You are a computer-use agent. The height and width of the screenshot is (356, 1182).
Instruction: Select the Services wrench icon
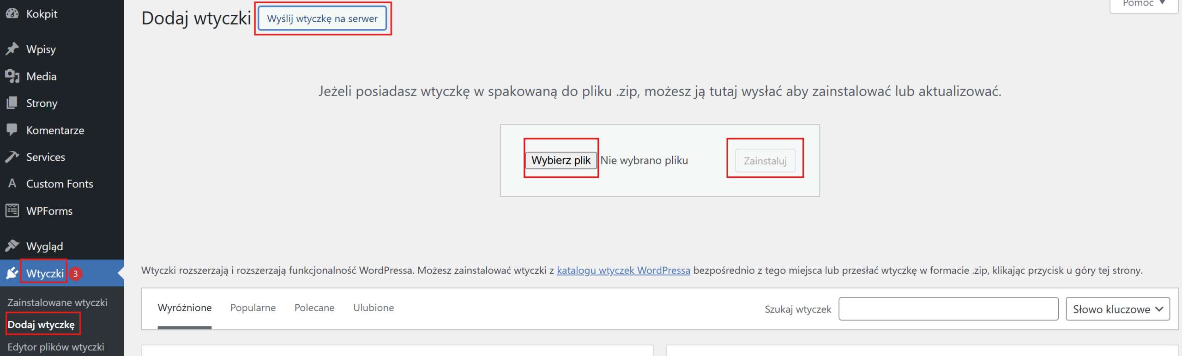tap(12, 157)
